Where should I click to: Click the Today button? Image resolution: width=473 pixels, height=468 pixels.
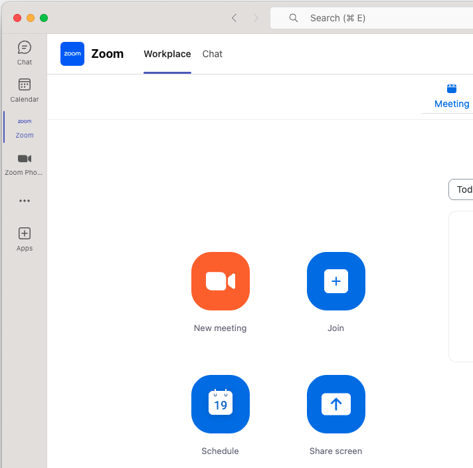[463, 189]
